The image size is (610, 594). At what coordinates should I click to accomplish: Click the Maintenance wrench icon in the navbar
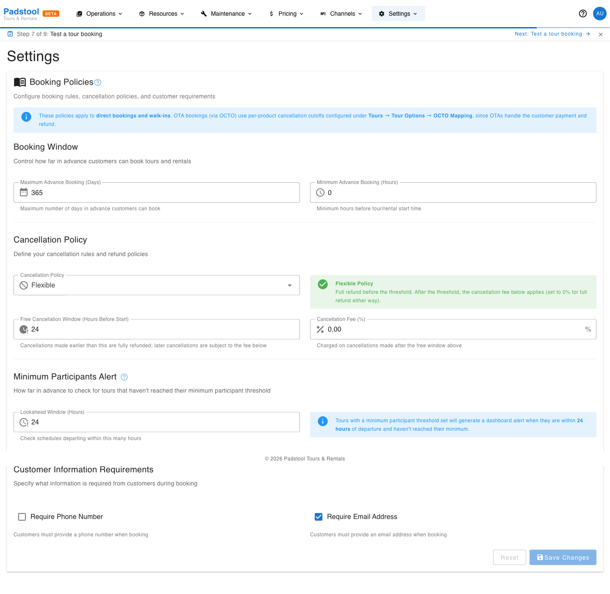click(x=204, y=14)
